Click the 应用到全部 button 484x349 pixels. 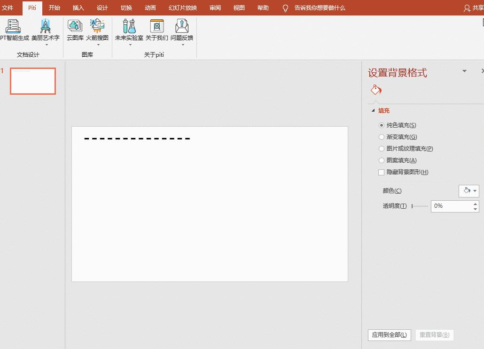389,335
